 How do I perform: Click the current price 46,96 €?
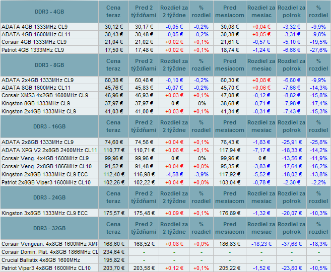pyautogui.click(x=114, y=95)
